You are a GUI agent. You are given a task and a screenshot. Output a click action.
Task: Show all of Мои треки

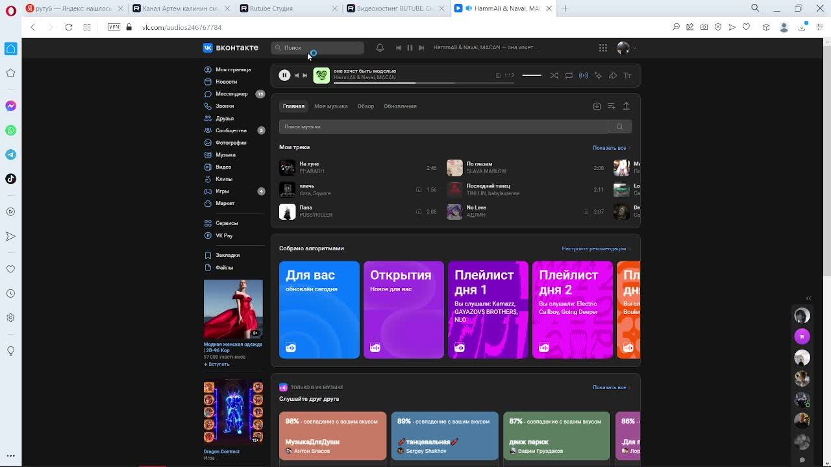click(x=611, y=148)
